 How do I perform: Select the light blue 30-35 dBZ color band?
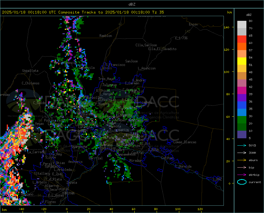242,113
